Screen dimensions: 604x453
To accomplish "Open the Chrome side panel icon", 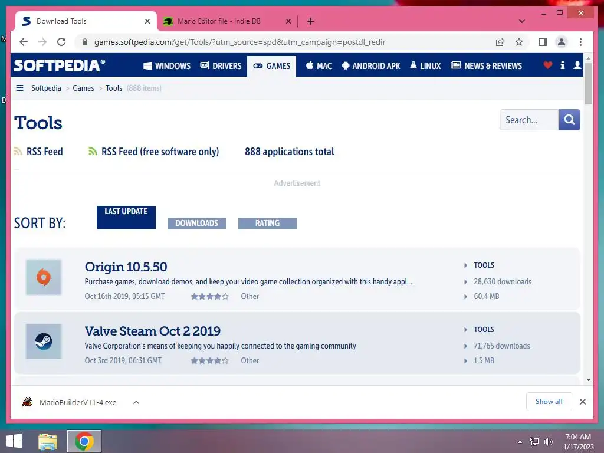I will coord(543,42).
